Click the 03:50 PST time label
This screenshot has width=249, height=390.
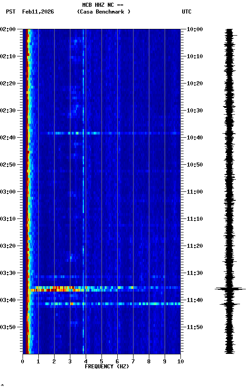pos(8,327)
